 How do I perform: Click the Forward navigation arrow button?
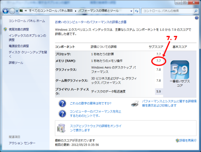click(x=12, y=11)
